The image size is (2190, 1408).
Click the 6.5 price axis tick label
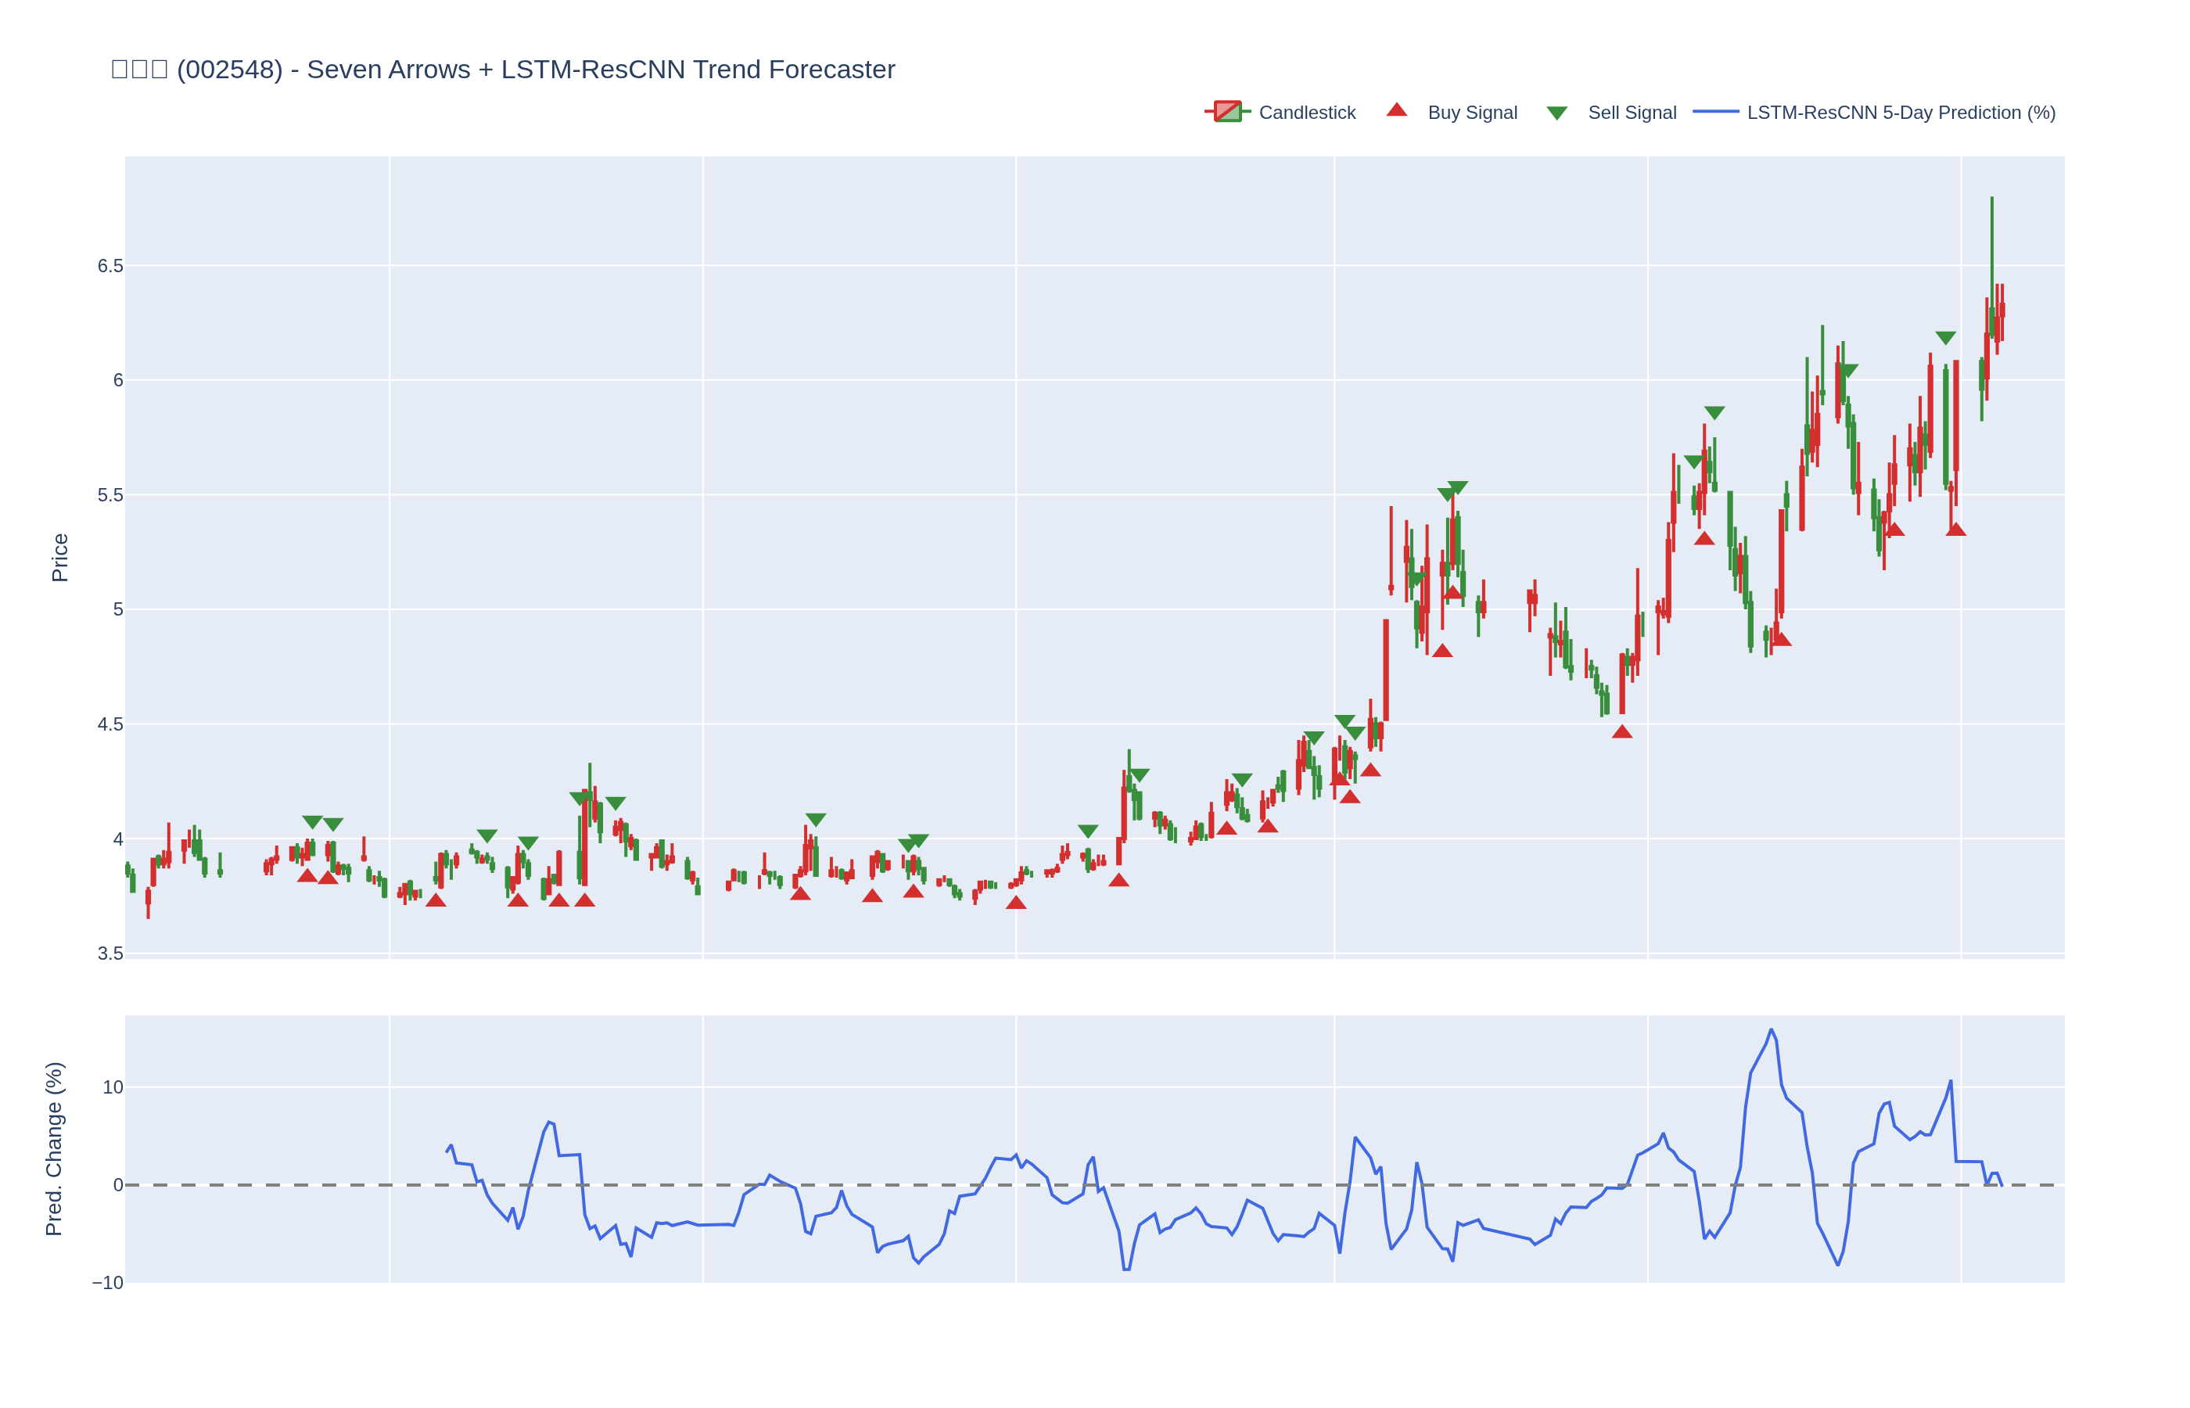tap(109, 266)
